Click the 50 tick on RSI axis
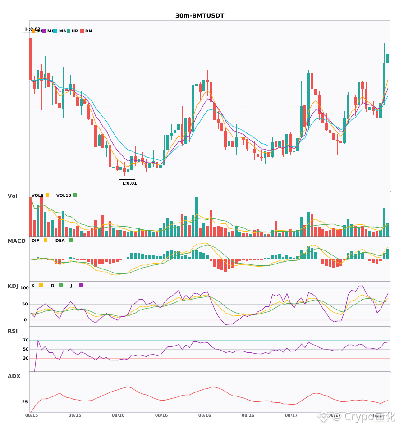The image size is (399, 428). [26, 349]
